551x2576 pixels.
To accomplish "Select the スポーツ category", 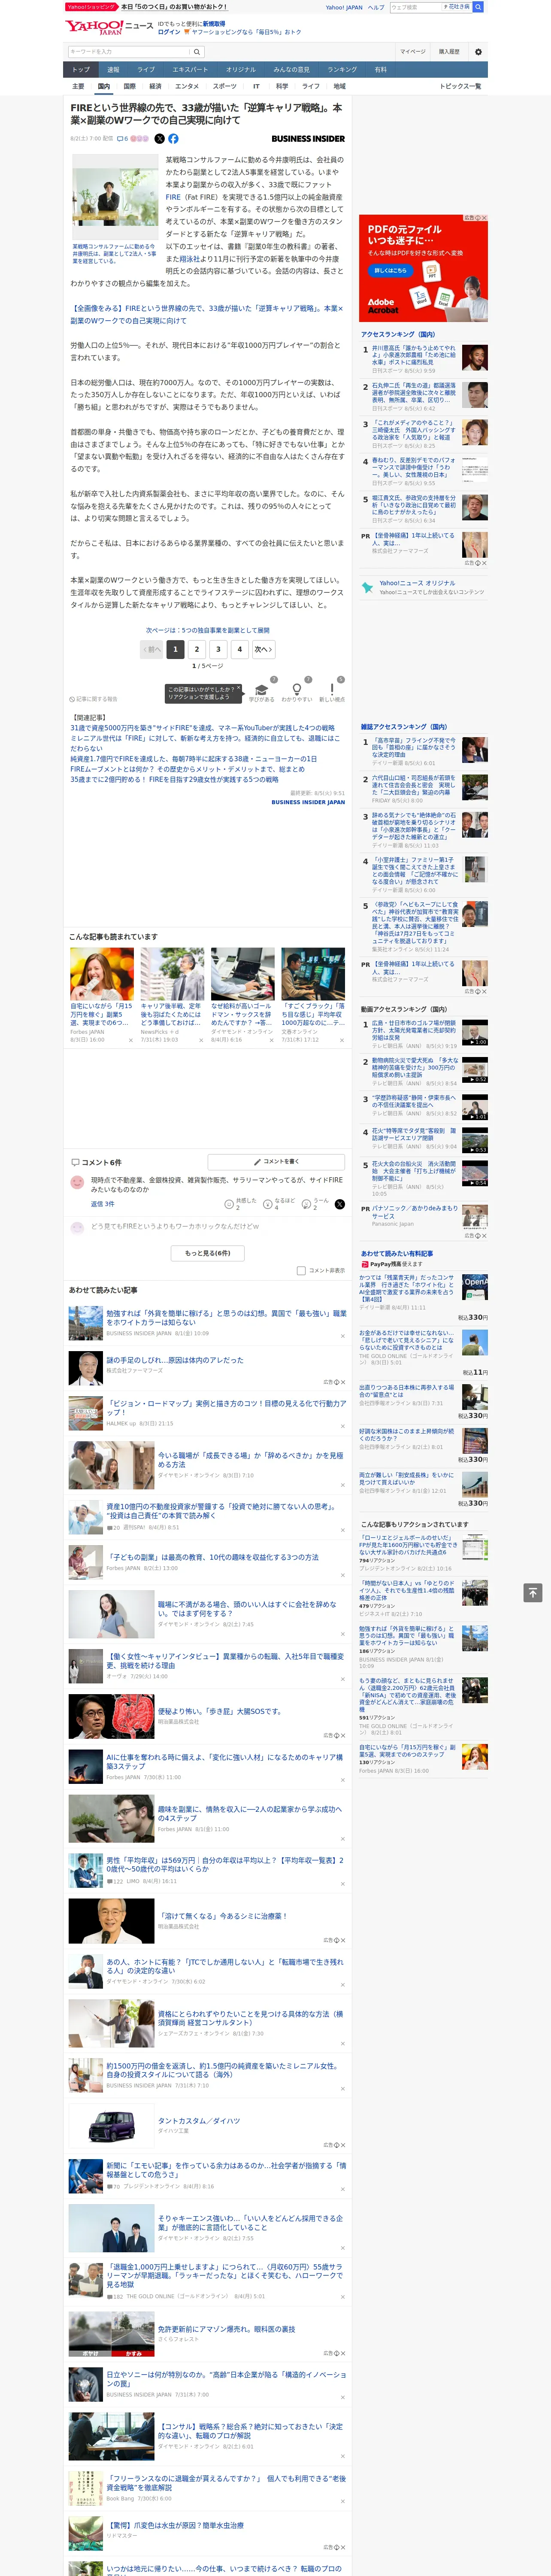I will click(x=225, y=86).
